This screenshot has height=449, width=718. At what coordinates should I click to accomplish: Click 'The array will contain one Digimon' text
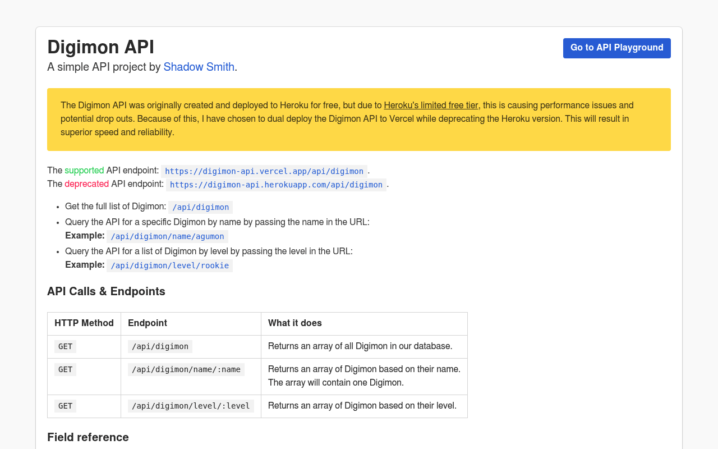(x=336, y=383)
